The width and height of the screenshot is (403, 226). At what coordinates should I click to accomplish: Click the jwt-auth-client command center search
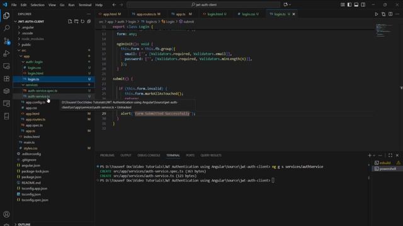(203, 4)
